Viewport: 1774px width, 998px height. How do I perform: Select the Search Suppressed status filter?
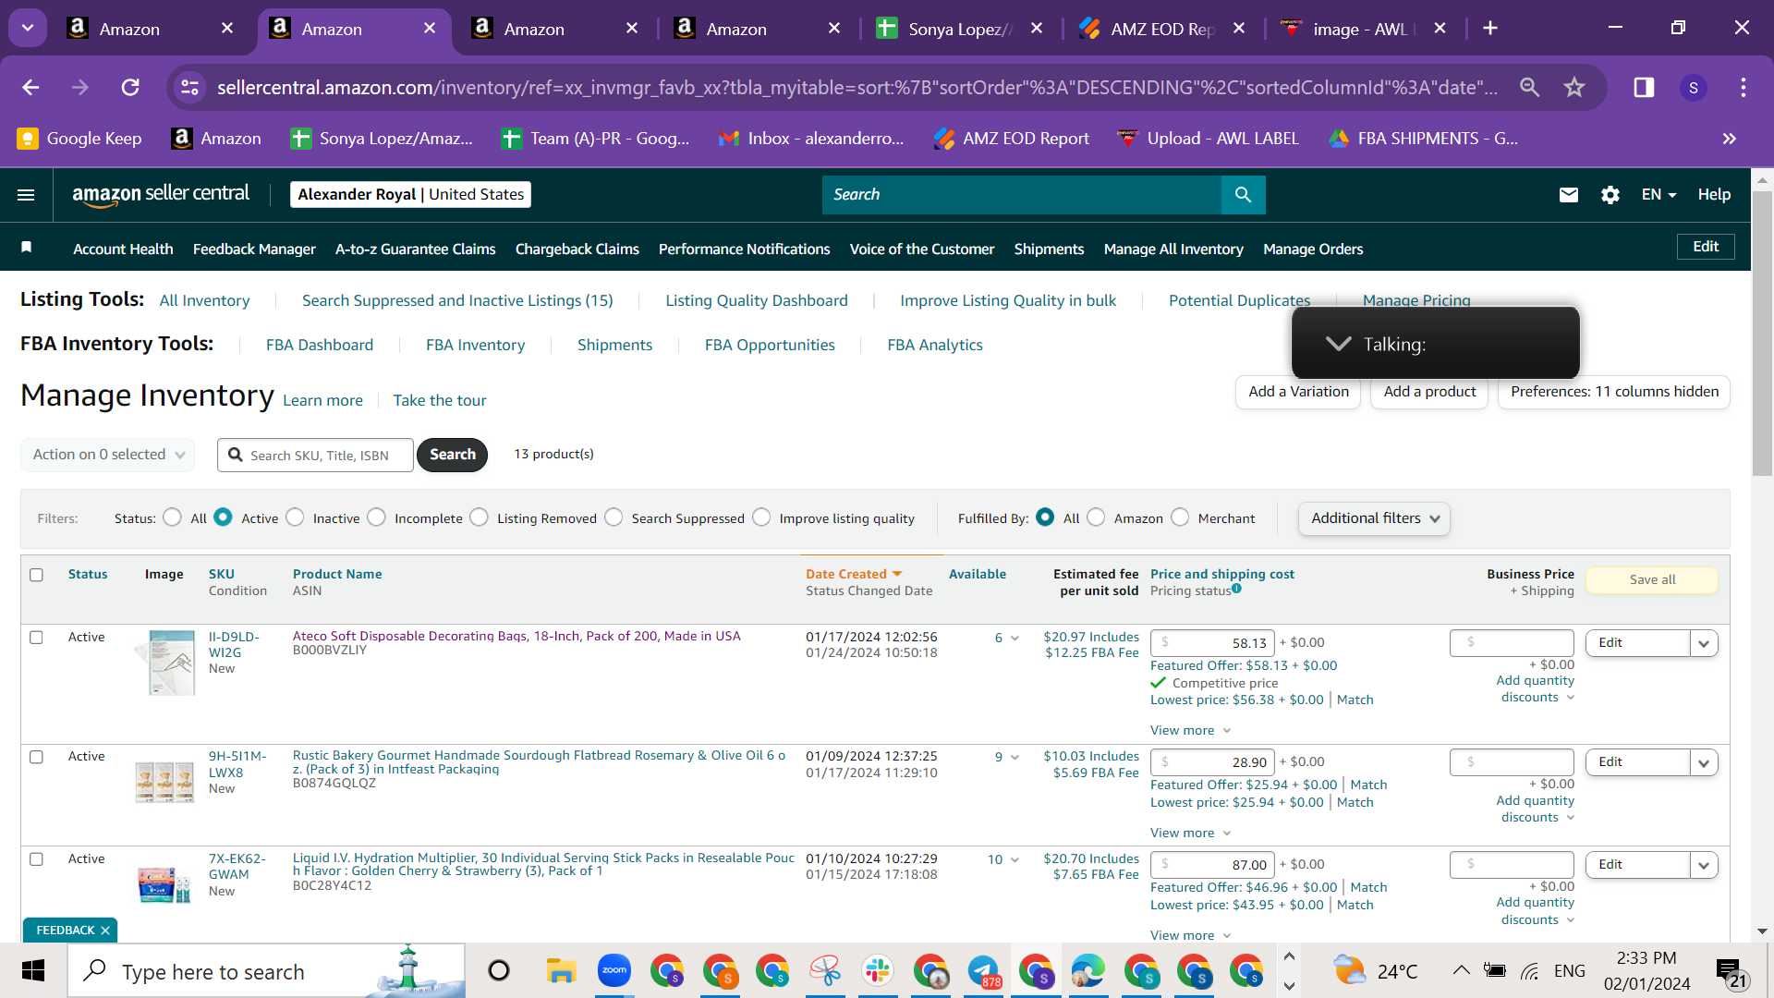tap(614, 517)
